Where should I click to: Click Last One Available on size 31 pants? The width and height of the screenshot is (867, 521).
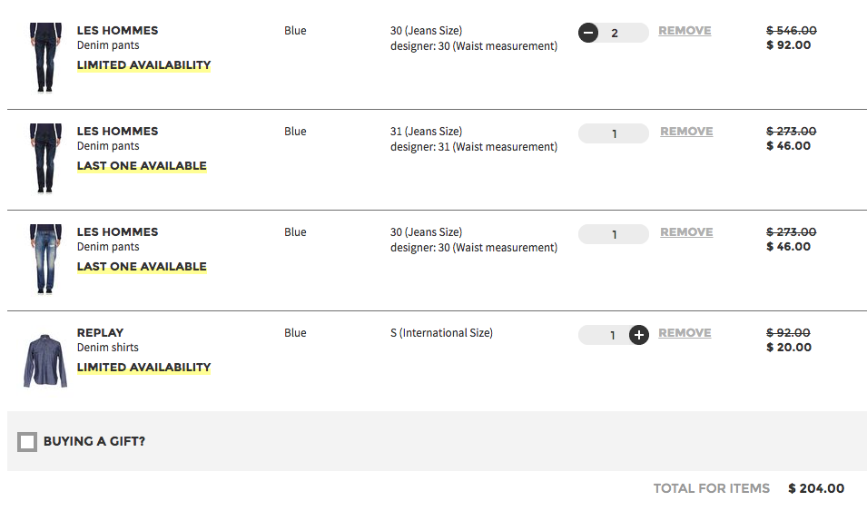(142, 166)
